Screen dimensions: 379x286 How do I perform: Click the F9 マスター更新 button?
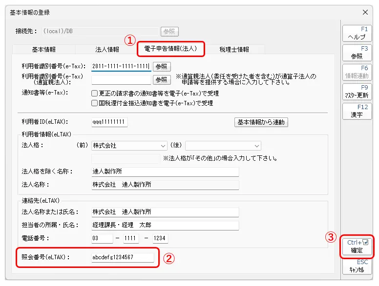(x=356, y=92)
